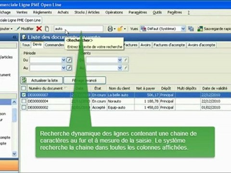Check the DE00000004 row checkbox
The image size is (231, 173).
pyautogui.click(x=24, y=101)
